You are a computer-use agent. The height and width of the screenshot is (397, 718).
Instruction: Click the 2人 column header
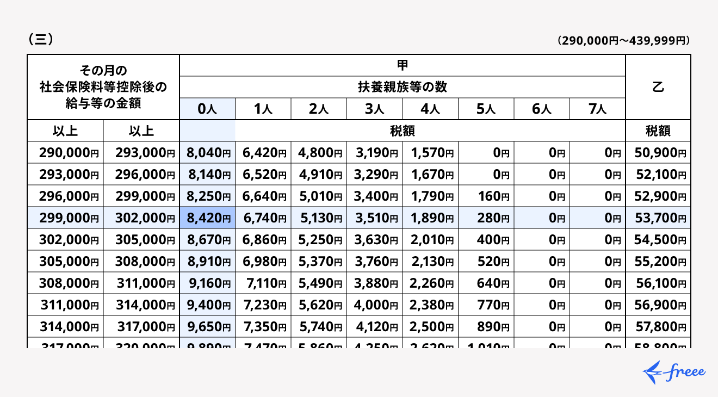click(x=319, y=109)
